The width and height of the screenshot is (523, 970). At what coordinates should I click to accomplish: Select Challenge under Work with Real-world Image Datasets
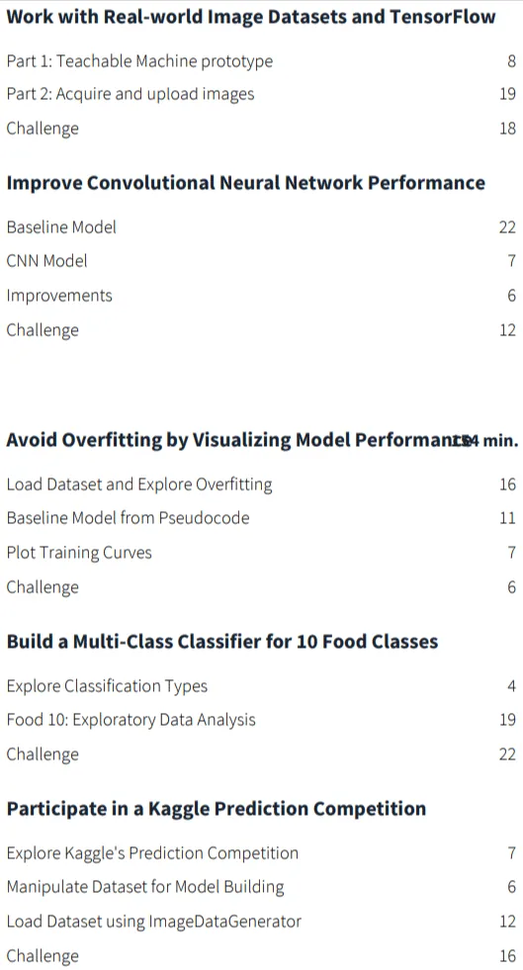tap(43, 129)
